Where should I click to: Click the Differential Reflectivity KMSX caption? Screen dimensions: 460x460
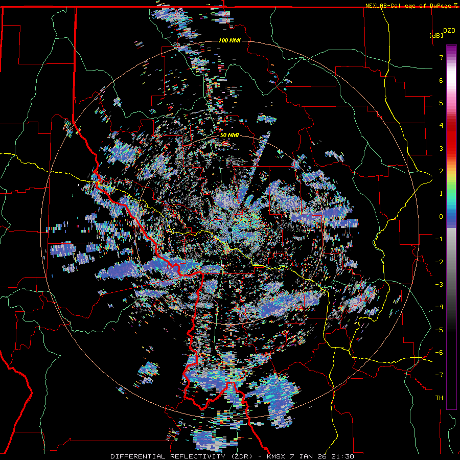232,456
